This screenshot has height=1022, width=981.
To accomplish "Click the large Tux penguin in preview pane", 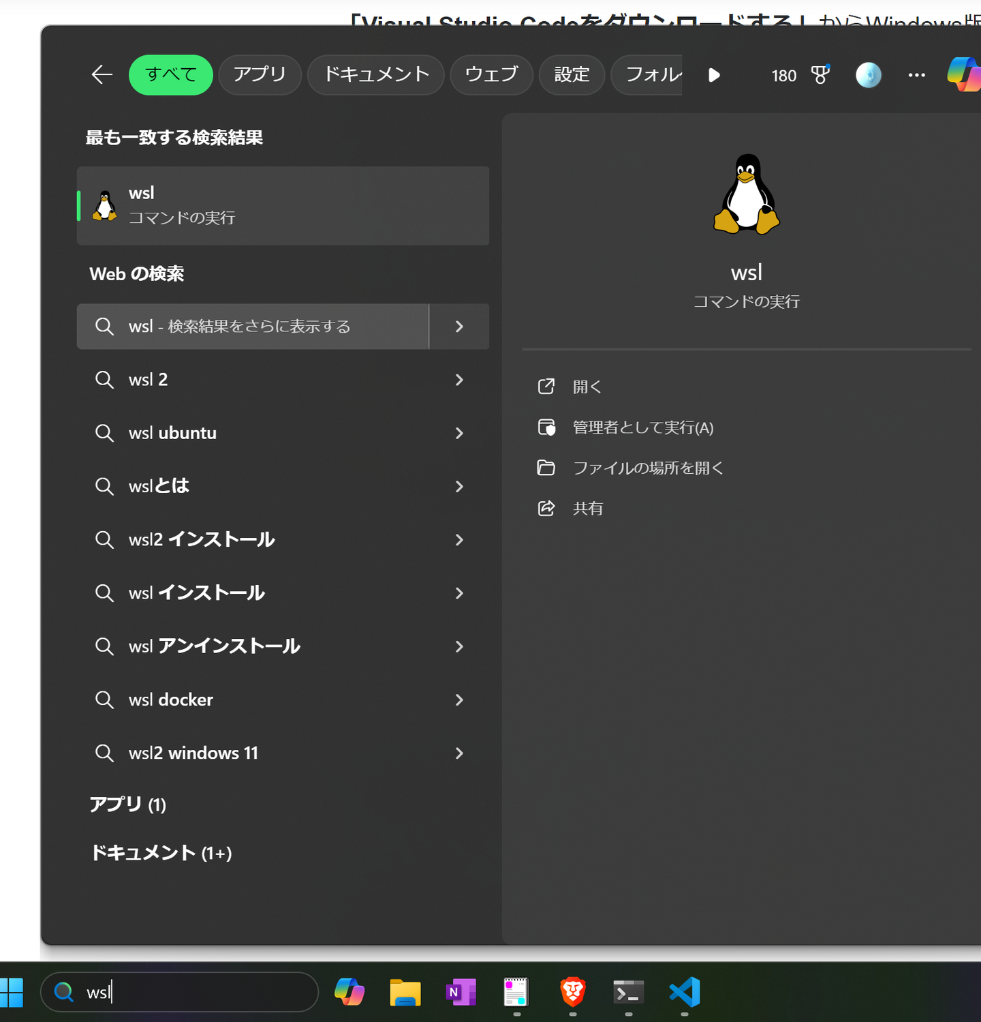I will tap(747, 194).
